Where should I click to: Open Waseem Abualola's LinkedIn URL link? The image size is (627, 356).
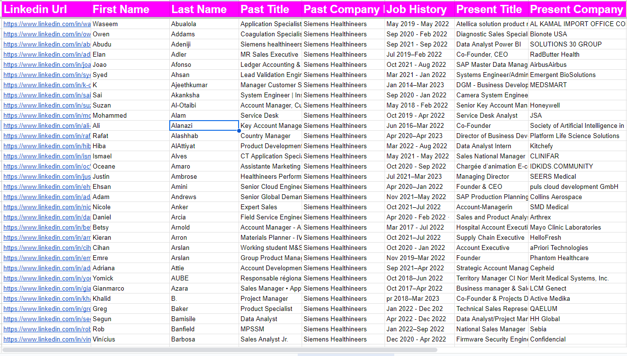(47, 24)
